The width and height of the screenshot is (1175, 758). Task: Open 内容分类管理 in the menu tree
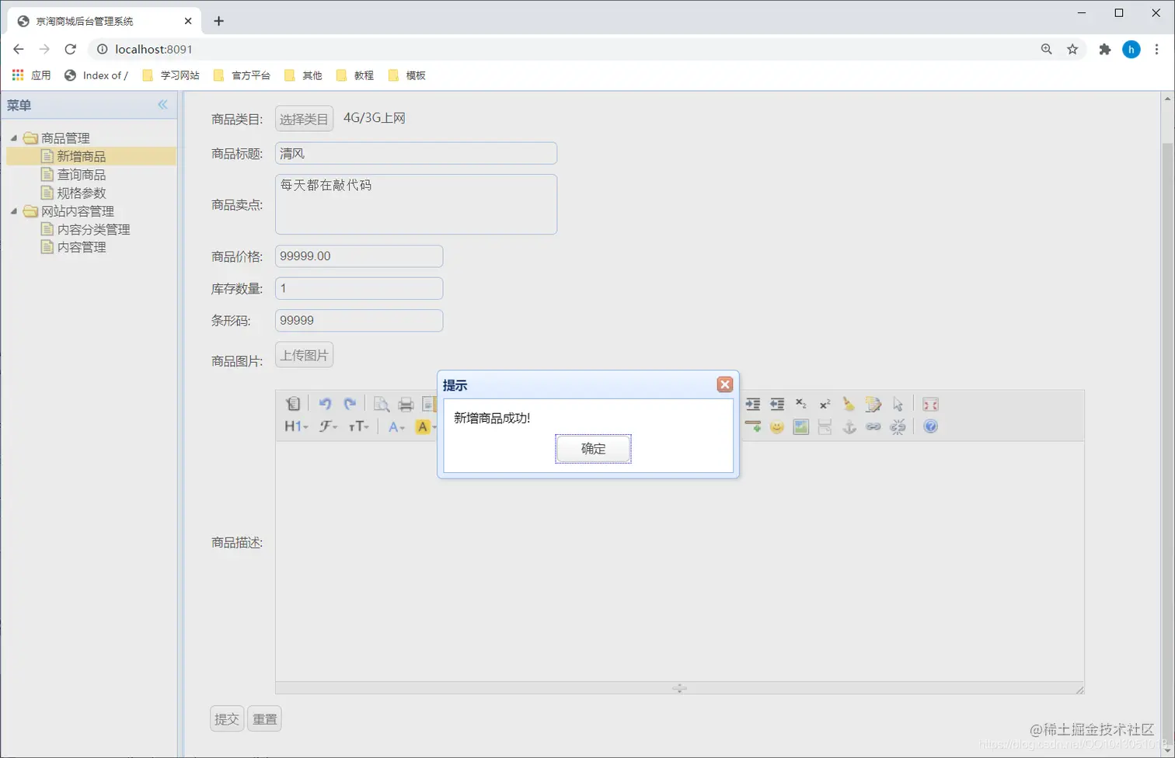[93, 229]
